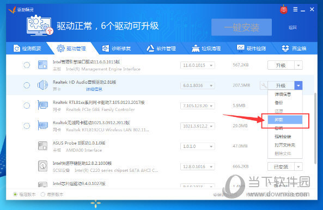This screenshot has width=323, height=210.
Task: Click the 567.2KB size text
Action: pos(241,65)
